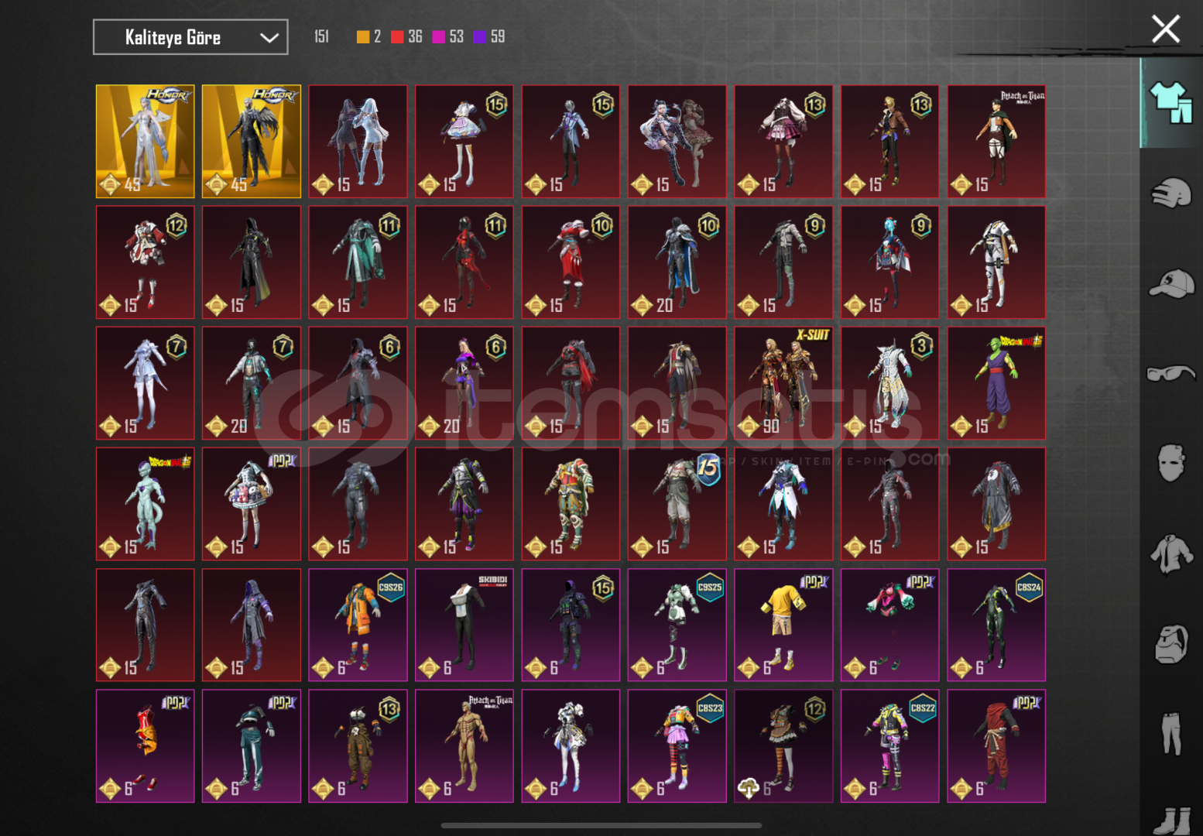Select the purple-tier level 15 dark outfit
Image resolution: width=1203 pixels, height=836 pixels.
[571, 625]
